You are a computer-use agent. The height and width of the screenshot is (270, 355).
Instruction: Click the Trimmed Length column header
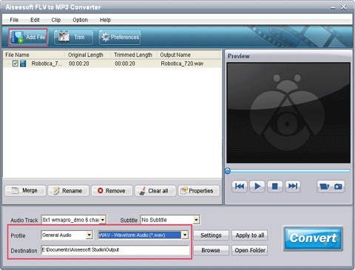(x=134, y=55)
